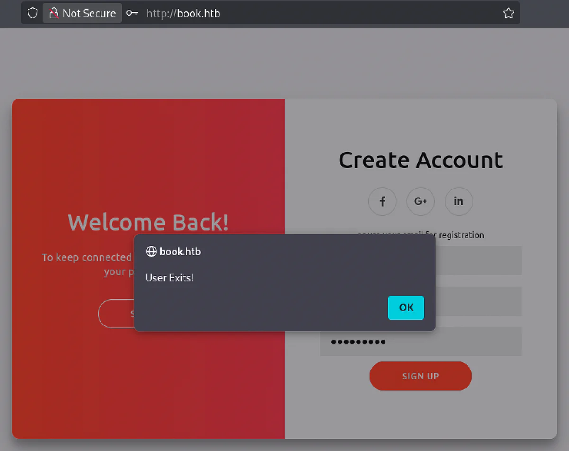The height and width of the screenshot is (451, 569).
Task: Click OK in the book.htb alert dialog
Action: coord(406,307)
